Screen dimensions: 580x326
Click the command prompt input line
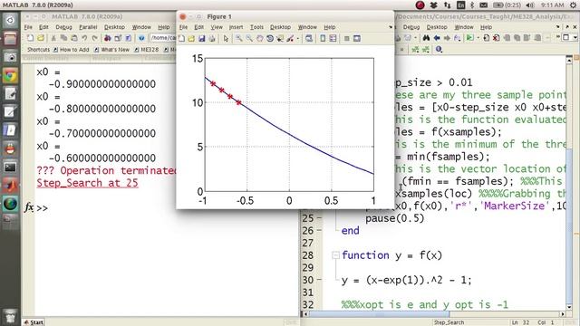[167, 208]
